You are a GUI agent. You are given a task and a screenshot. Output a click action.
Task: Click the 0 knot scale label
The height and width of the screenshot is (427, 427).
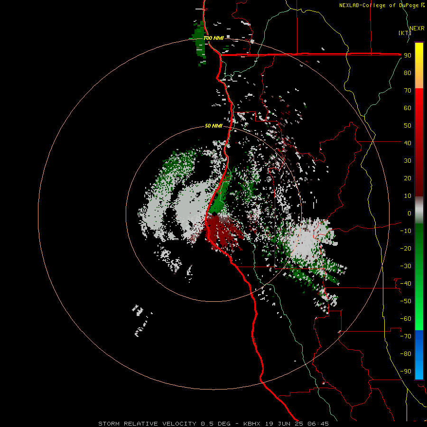point(409,213)
